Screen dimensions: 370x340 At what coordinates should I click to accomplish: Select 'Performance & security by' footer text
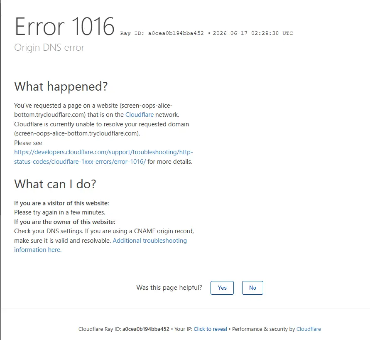click(x=264, y=329)
